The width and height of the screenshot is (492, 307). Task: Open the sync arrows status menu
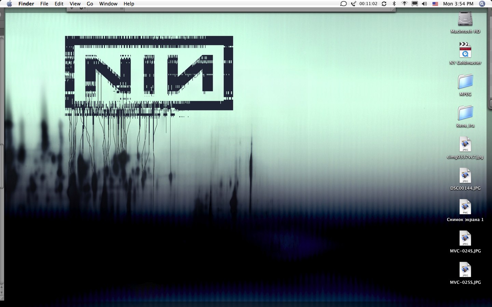pyautogui.click(x=384, y=4)
